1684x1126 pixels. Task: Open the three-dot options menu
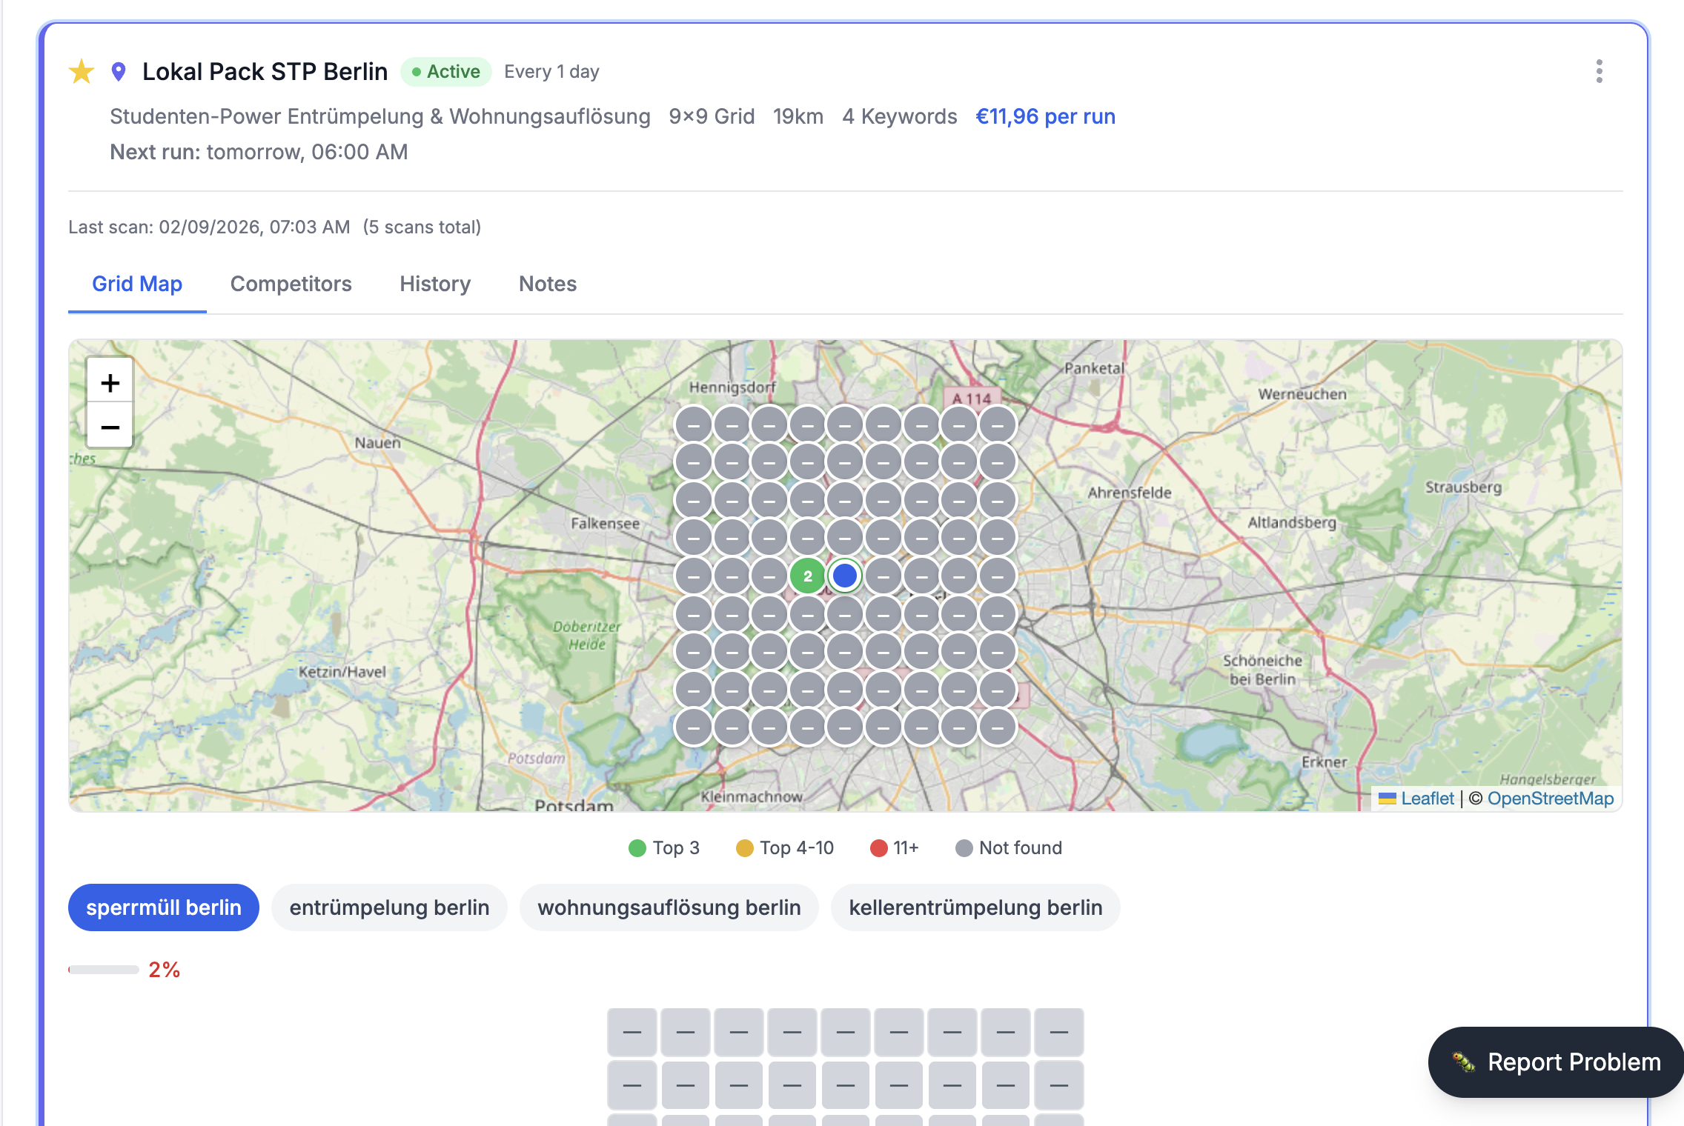click(x=1599, y=72)
